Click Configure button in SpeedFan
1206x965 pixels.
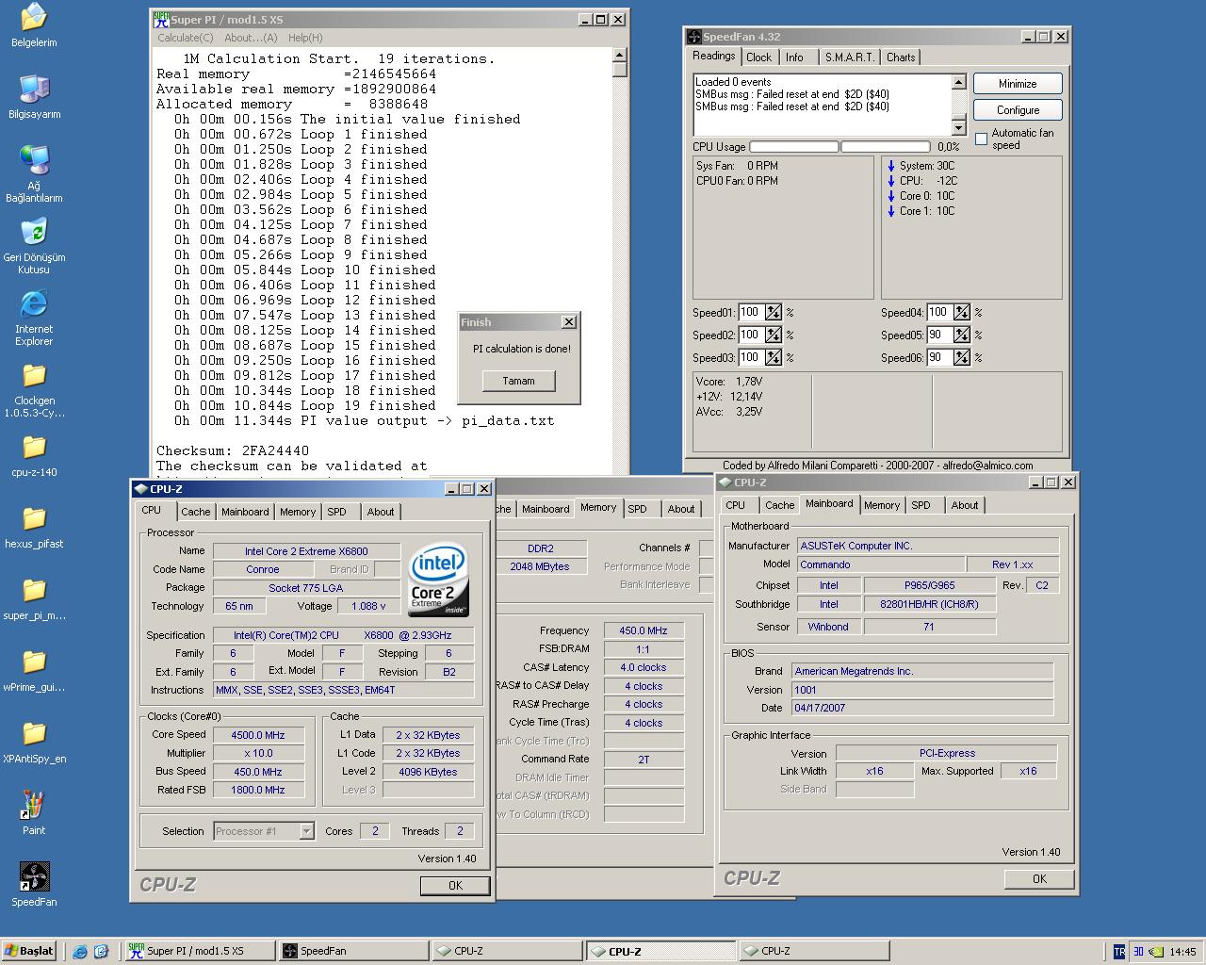[x=1018, y=110]
